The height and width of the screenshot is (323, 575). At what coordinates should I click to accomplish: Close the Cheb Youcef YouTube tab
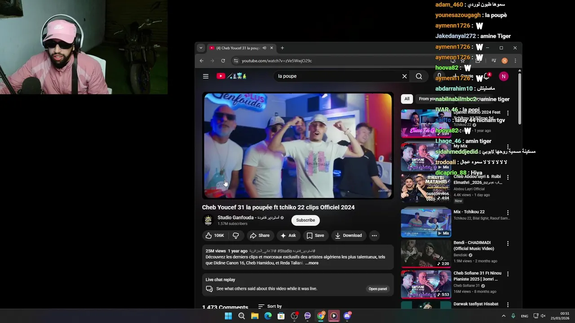(271, 48)
